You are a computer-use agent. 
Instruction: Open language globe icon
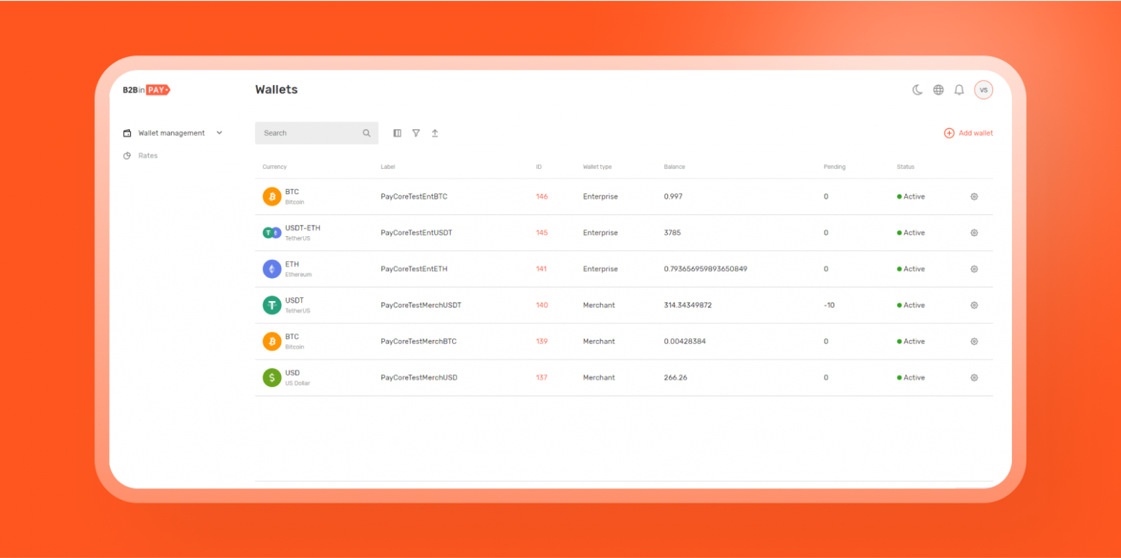pyautogui.click(x=939, y=90)
